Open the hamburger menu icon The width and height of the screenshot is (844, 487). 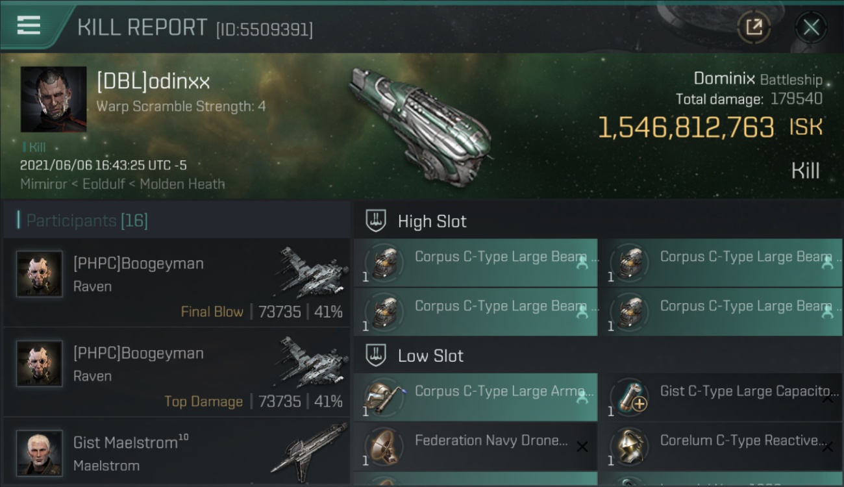click(29, 25)
